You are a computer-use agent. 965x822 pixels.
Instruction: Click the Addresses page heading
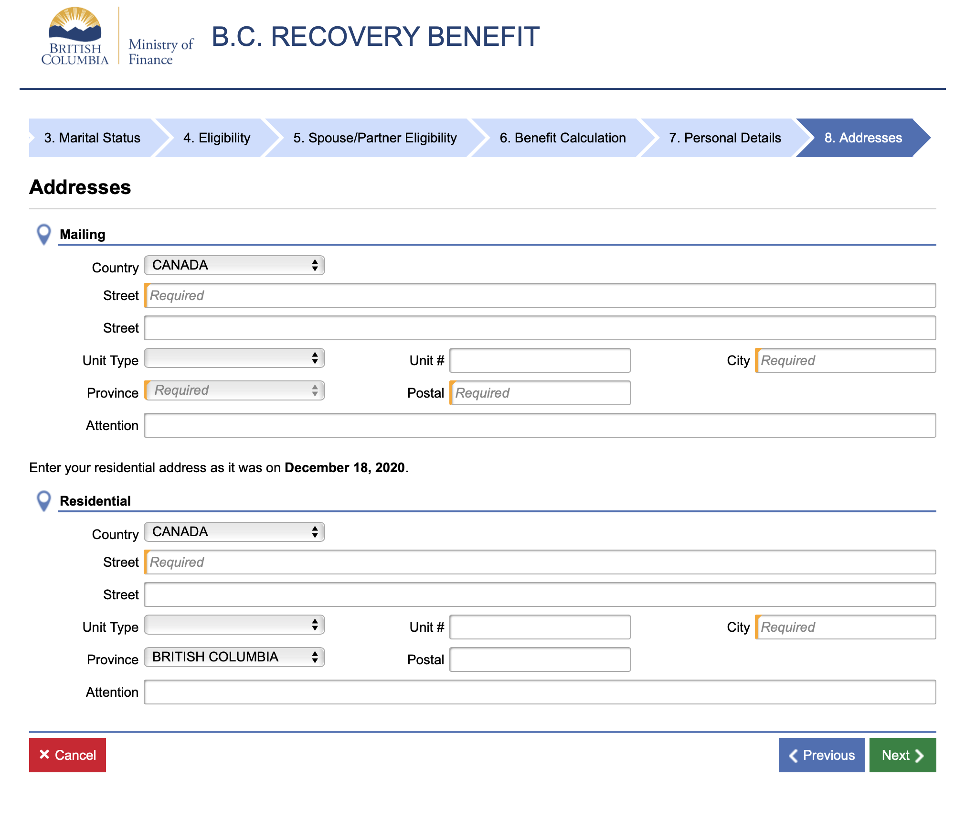(80, 187)
